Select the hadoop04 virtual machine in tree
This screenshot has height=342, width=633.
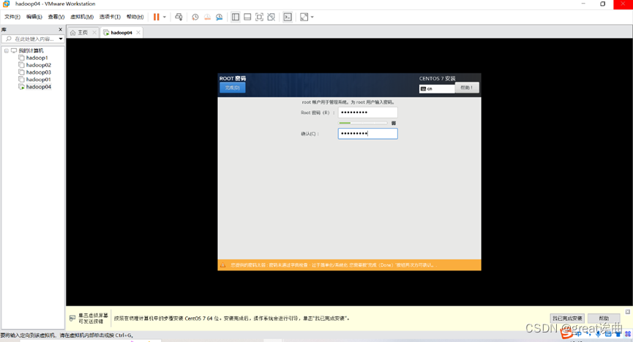coord(38,87)
